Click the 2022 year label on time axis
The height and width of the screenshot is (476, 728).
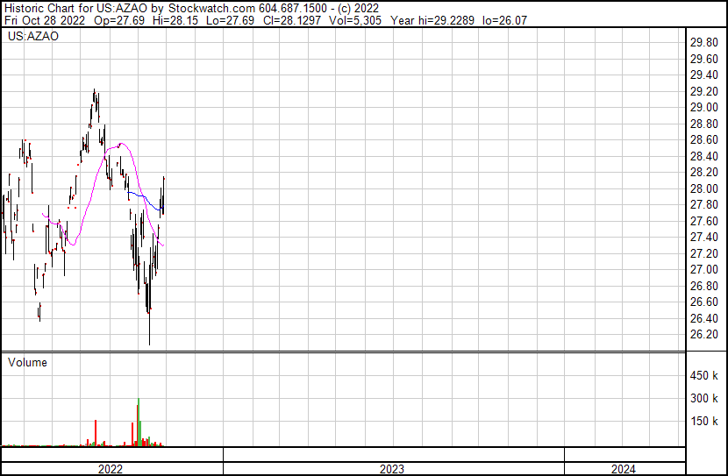(110, 469)
